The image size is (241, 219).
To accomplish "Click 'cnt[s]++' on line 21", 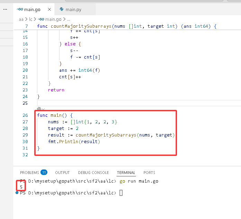I will coord(70,77).
